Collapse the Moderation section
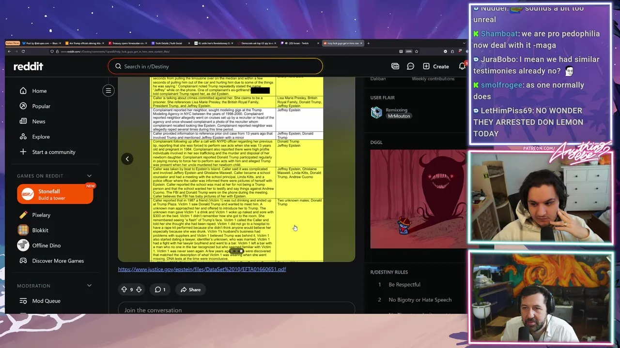 tap(89, 286)
